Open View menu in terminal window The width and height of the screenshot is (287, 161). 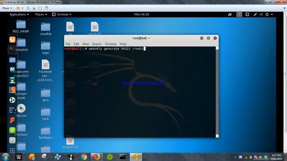pyautogui.click(x=86, y=44)
